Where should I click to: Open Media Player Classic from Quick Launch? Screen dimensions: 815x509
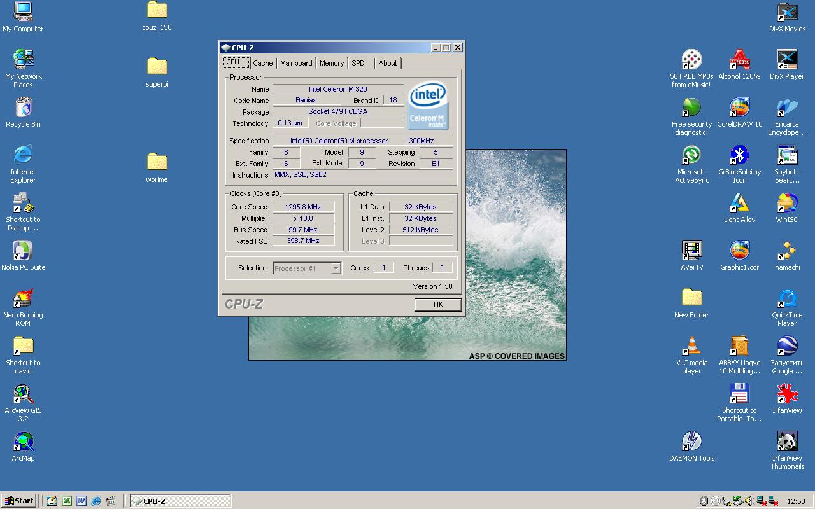tap(111, 501)
